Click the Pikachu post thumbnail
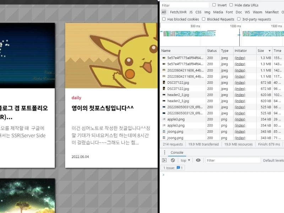The height and width of the screenshot is (213, 284). tap(111, 56)
